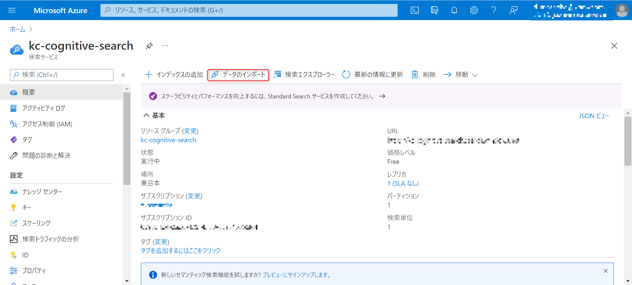Open portal settings gear

click(474, 10)
